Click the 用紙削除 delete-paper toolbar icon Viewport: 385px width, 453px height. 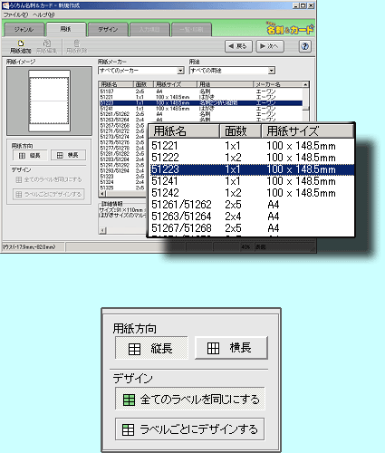click(x=77, y=46)
